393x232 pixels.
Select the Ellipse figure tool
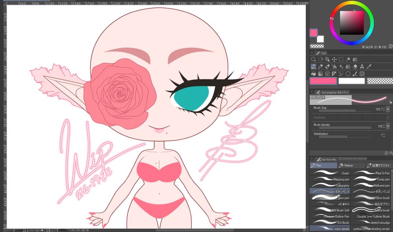348,74
